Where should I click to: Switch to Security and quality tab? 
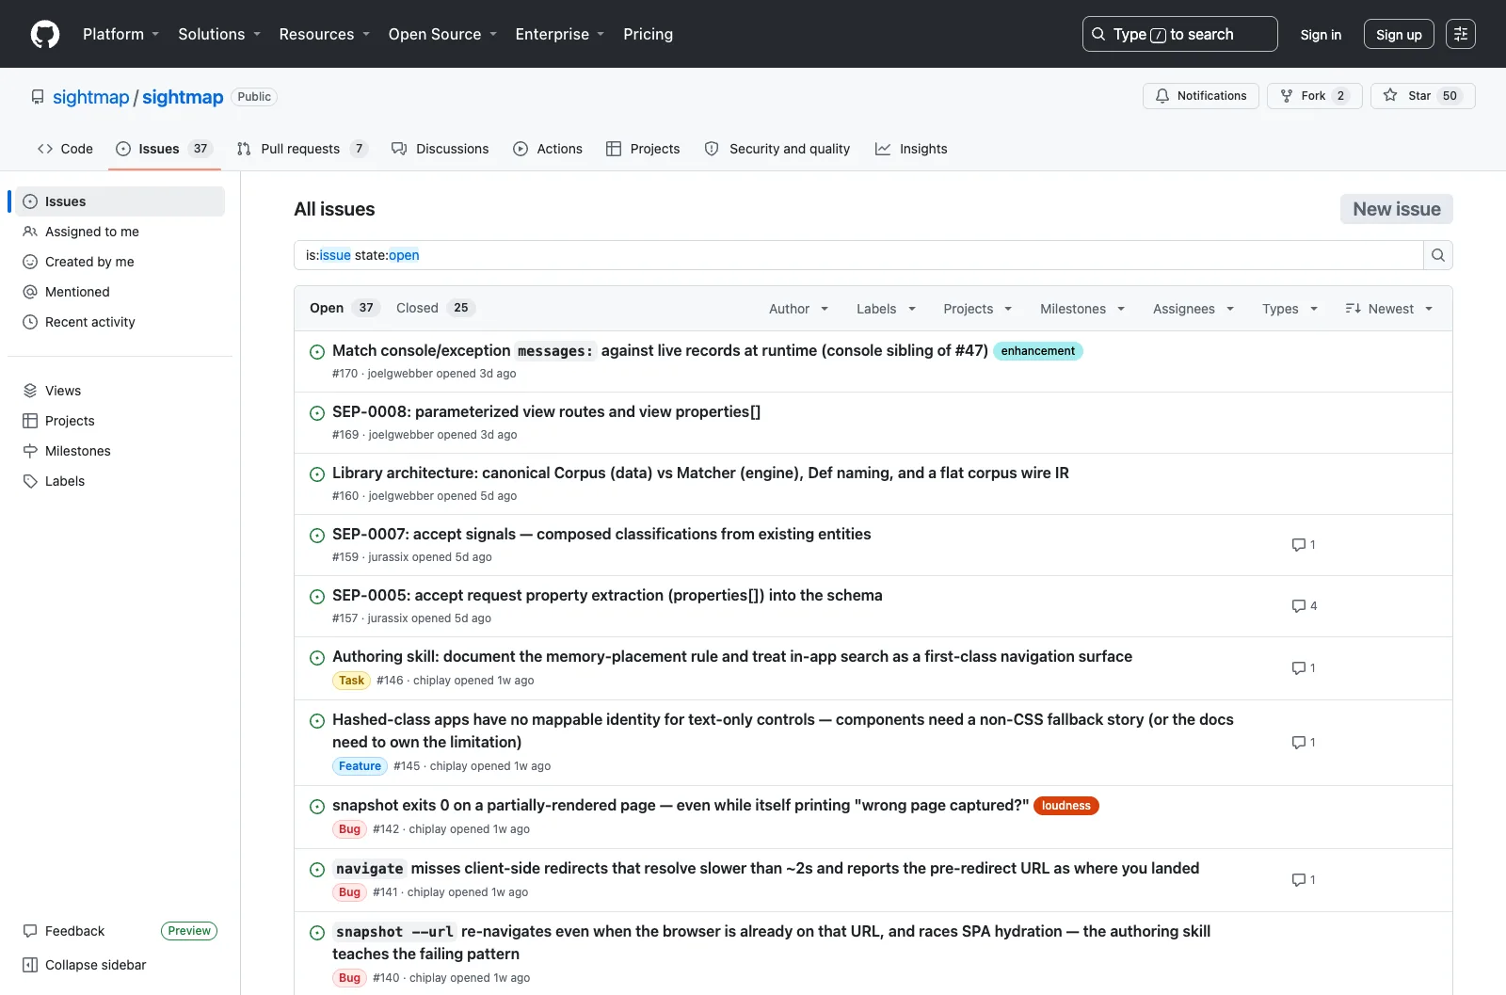coord(777,149)
